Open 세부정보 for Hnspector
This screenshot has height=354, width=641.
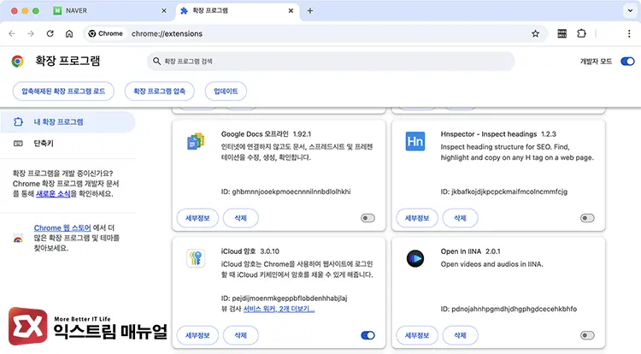pos(417,218)
